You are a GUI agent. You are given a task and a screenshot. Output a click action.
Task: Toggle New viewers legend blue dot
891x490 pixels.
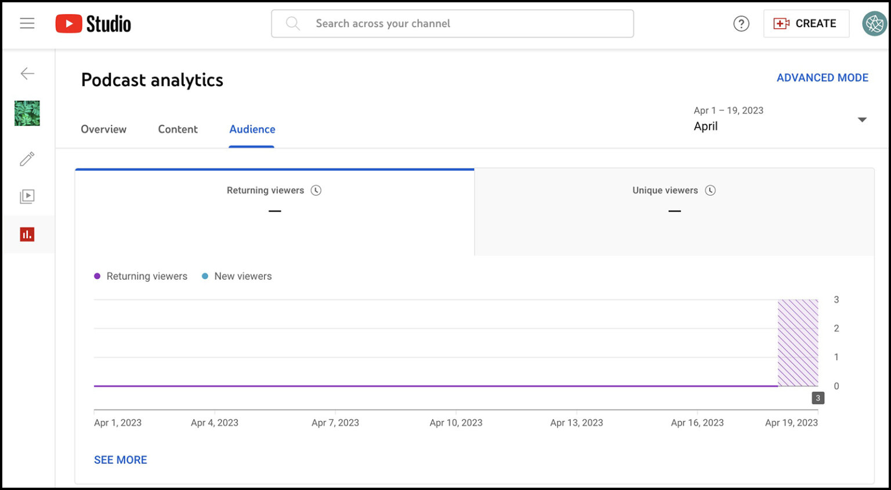[205, 276]
